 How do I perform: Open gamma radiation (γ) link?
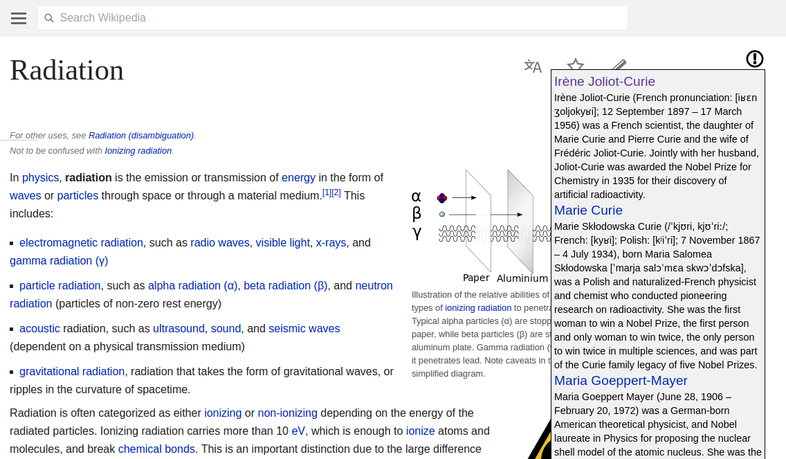tap(59, 261)
